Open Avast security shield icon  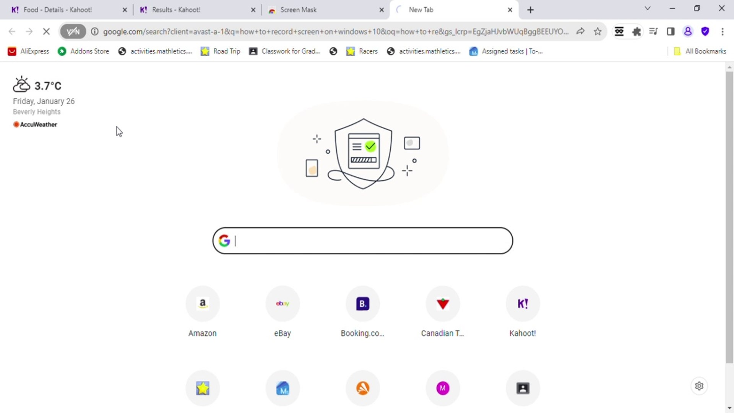click(x=705, y=32)
